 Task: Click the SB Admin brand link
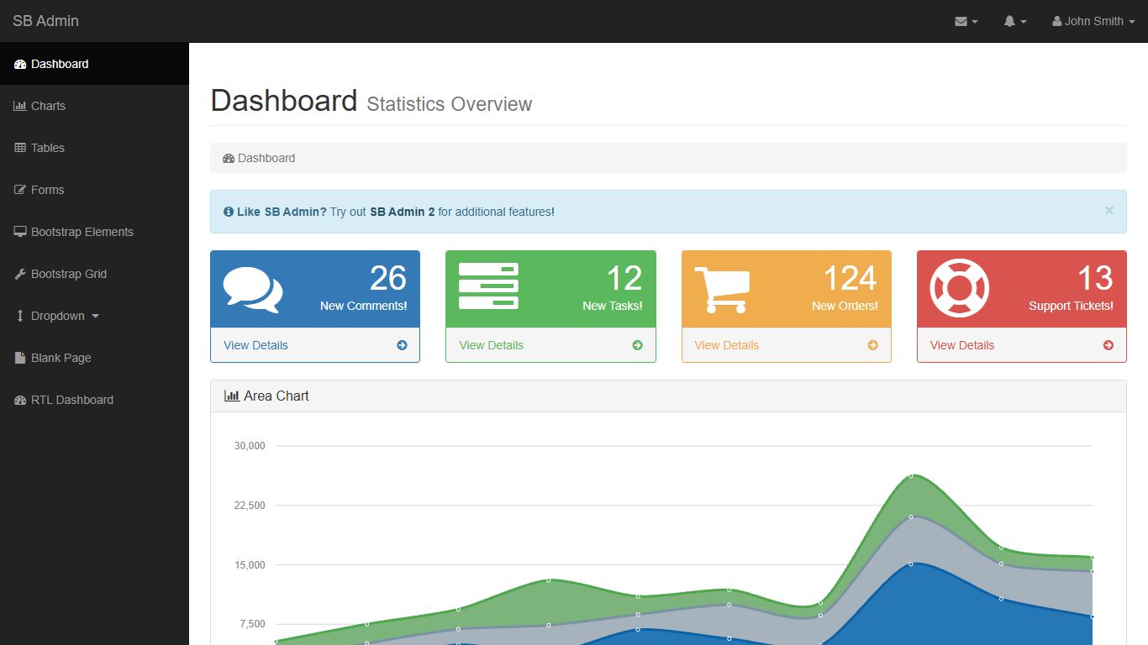pyautogui.click(x=45, y=21)
